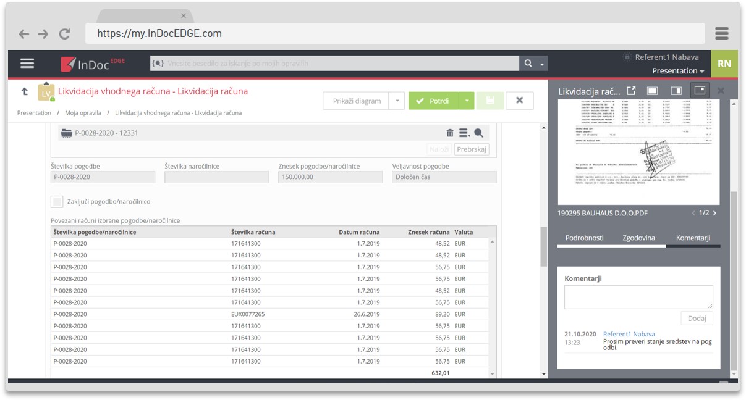746x400 pixels.
Task: Delete contract P-0028-2020 with trash icon
Action: tap(450, 133)
